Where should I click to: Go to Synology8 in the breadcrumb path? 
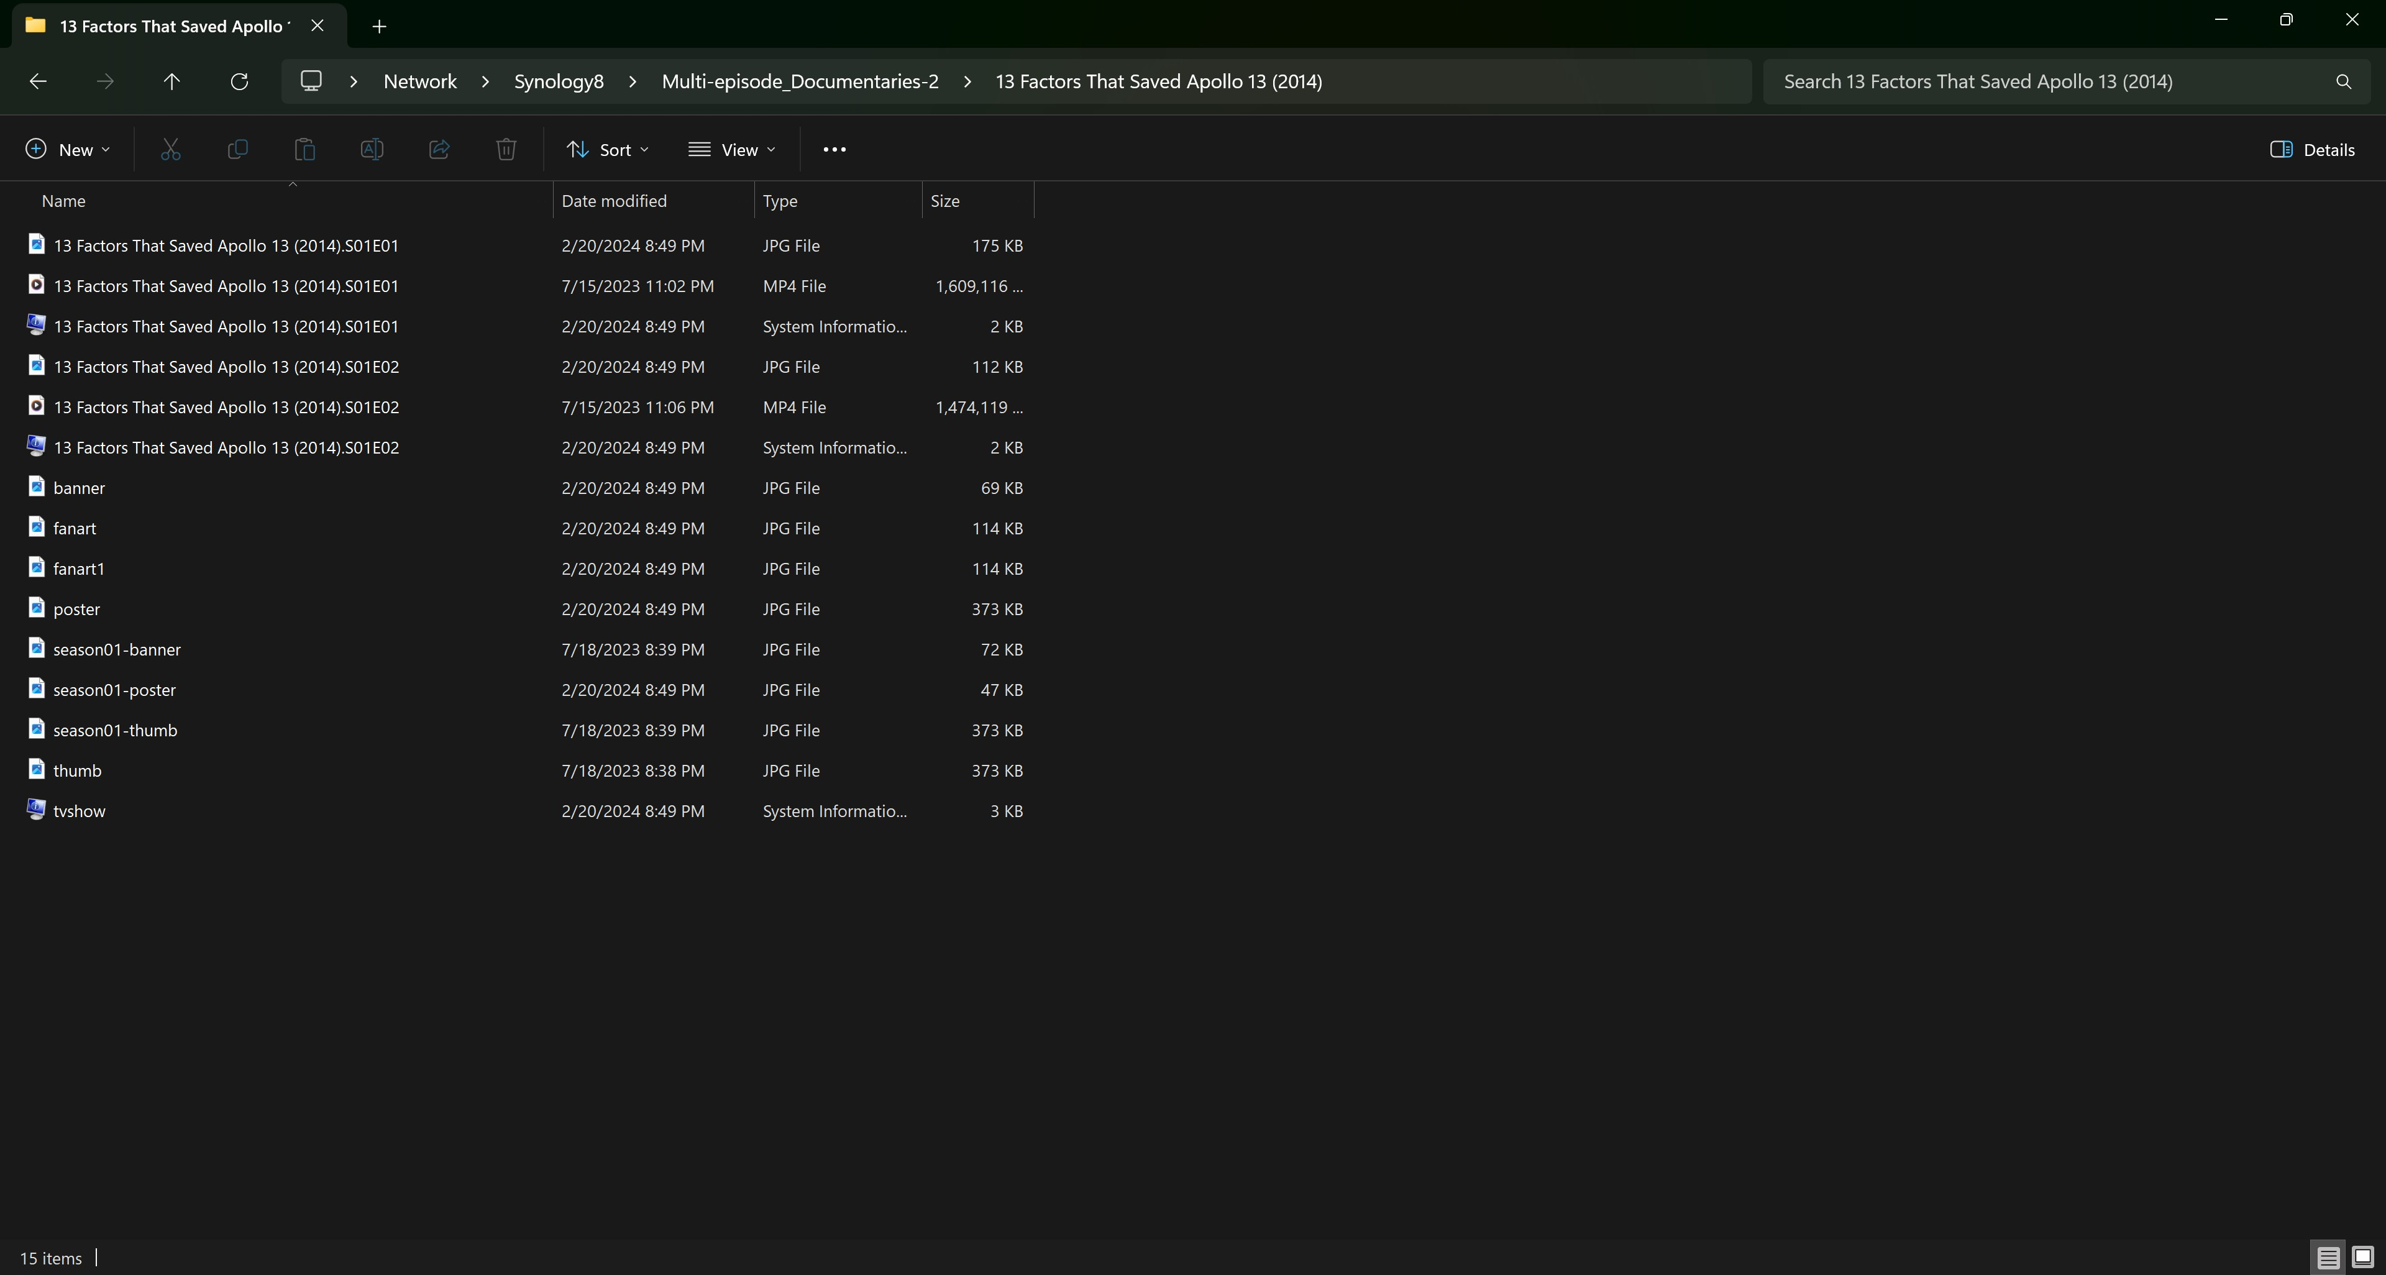coord(559,81)
